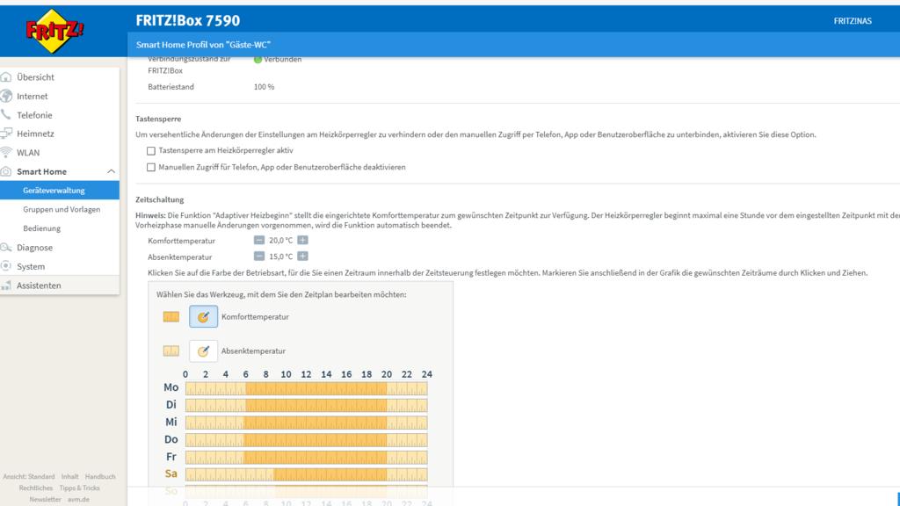Click the System gear icon
The image size is (900, 506).
pyautogui.click(x=6, y=266)
